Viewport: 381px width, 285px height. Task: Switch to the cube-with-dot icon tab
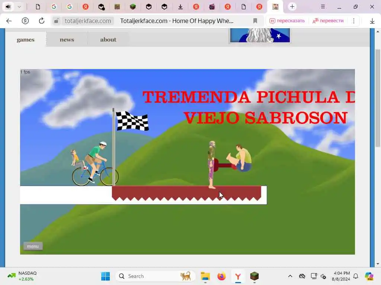tap(101, 7)
